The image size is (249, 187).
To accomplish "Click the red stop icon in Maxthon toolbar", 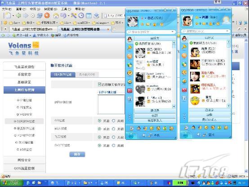I will tap(47, 16).
